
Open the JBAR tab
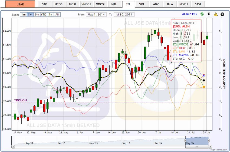tap(20, 4)
